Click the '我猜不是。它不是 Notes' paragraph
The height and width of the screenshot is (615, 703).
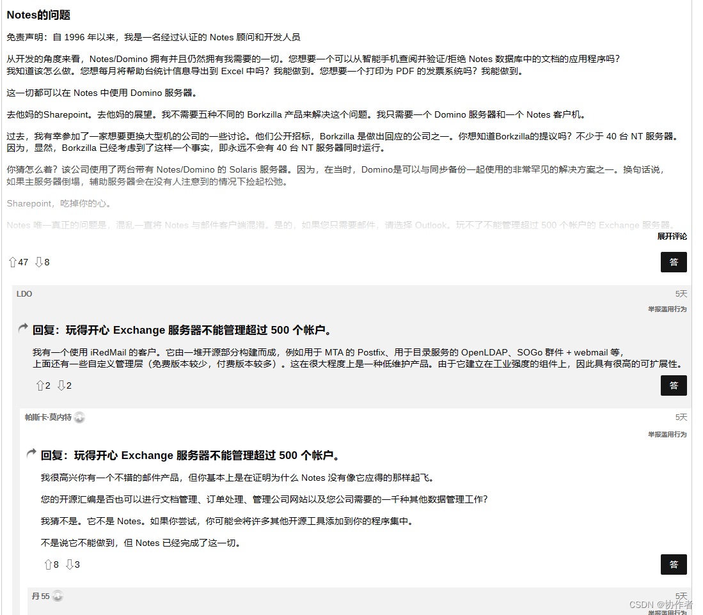227,522
